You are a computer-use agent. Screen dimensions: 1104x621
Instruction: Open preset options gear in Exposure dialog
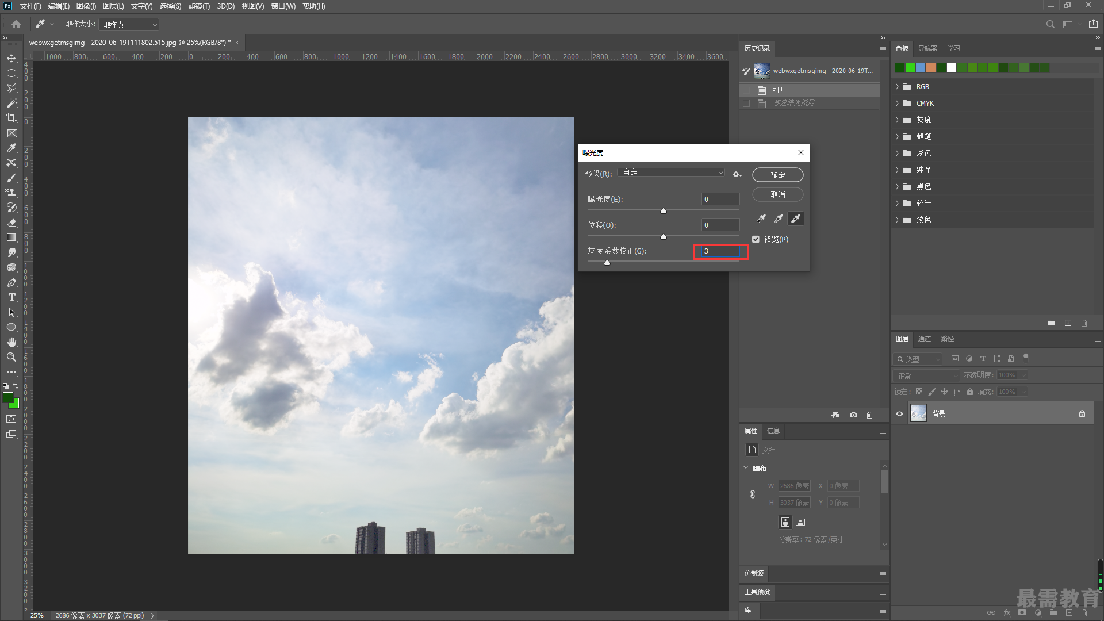737,174
